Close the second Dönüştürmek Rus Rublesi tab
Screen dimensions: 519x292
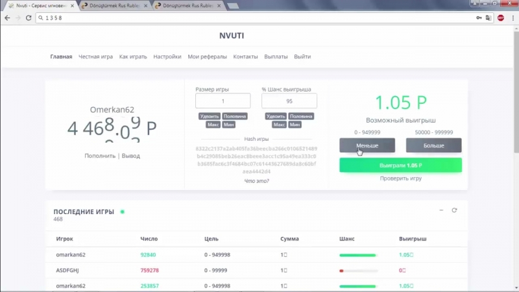coord(219,6)
